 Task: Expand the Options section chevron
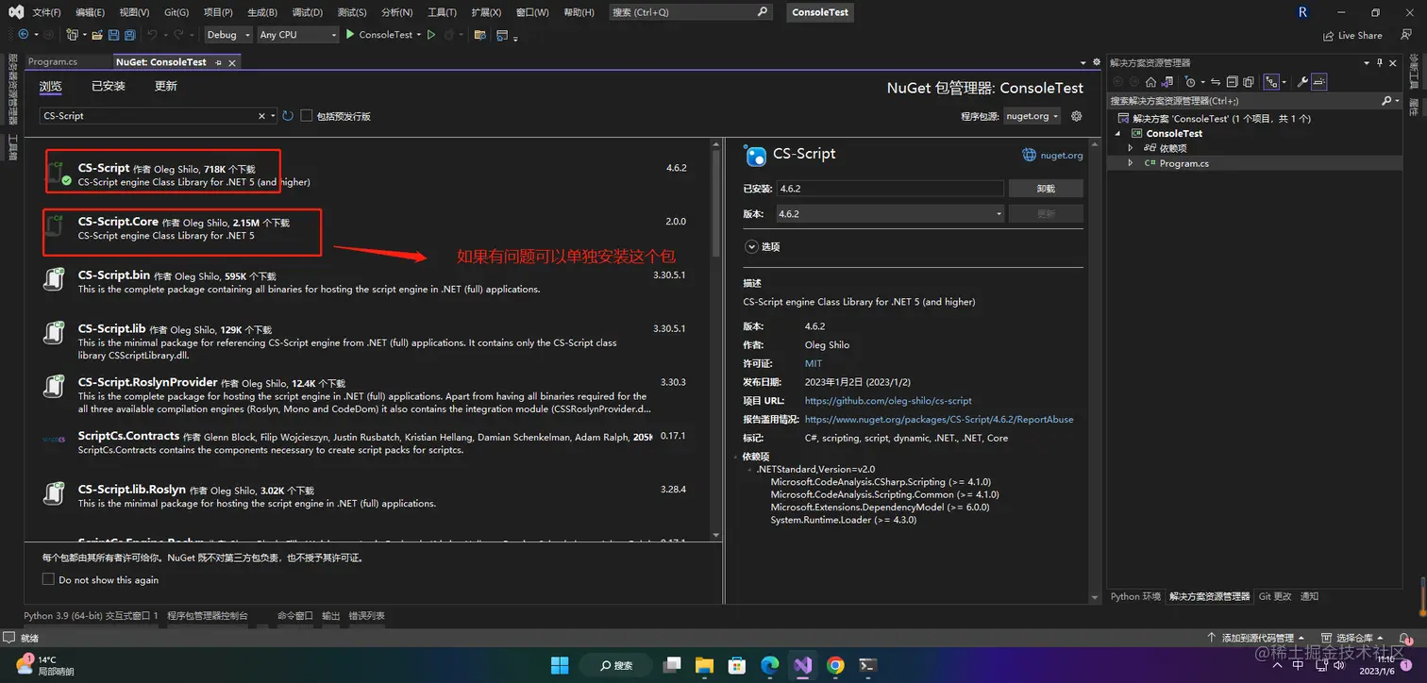752,246
